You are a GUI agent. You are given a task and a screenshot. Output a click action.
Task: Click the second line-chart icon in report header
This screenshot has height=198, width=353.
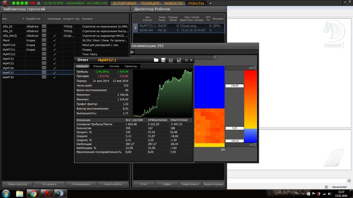click(179, 60)
